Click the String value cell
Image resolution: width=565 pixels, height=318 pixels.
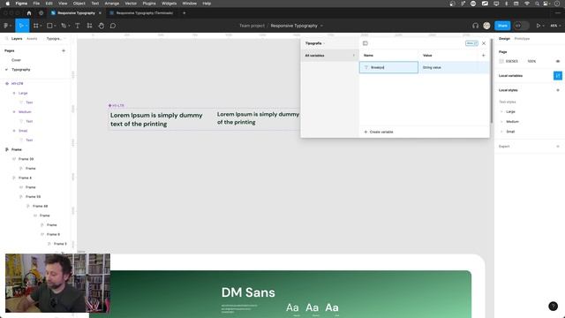(x=448, y=67)
